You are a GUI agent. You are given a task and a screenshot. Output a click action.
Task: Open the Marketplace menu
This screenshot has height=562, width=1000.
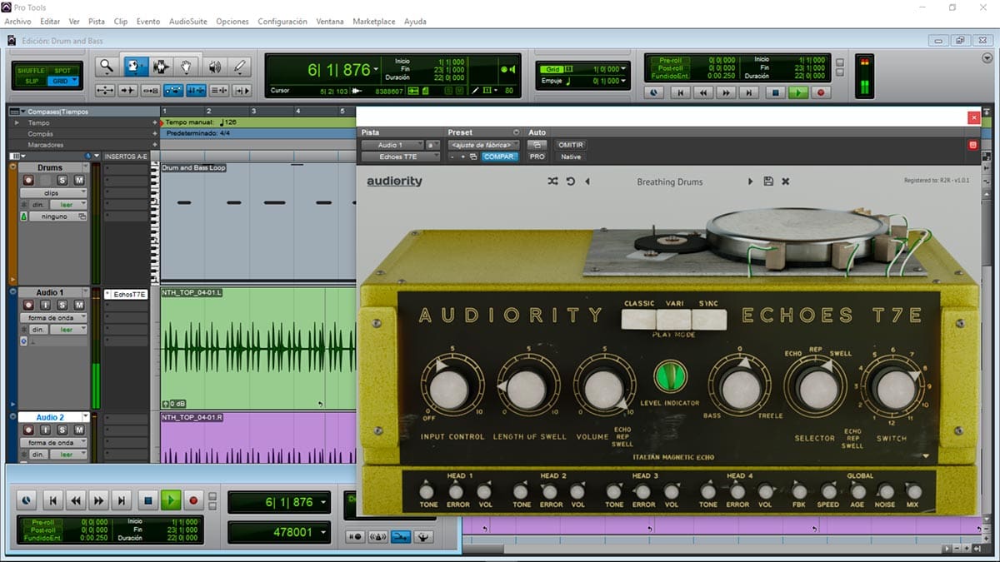374,22
